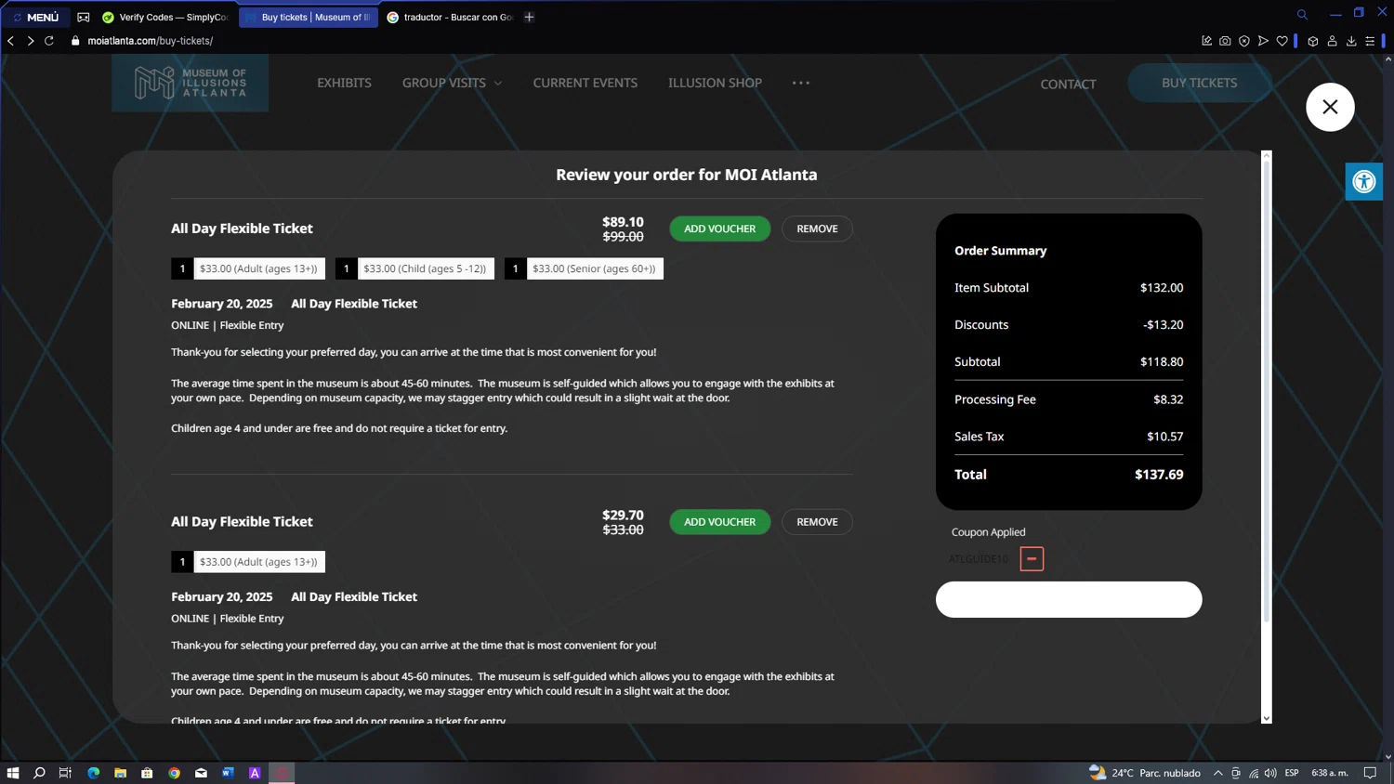The height and width of the screenshot is (784, 1394).
Task: Click the $33.00 Child (ages 5-12) quantity
Action: (x=347, y=268)
